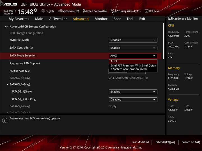
Task: Select the SATA Mode Selection row label
Action: (x=23, y=55)
